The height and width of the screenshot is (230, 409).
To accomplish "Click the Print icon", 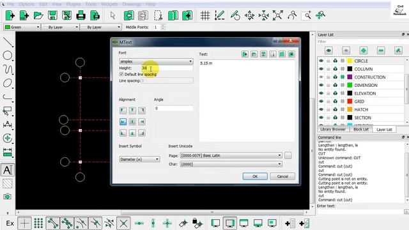I will (x=81, y=15).
